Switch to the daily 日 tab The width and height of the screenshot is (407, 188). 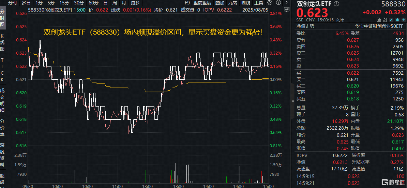click(x=105, y=3)
